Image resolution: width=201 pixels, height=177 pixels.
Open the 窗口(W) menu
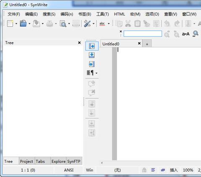point(189,14)
